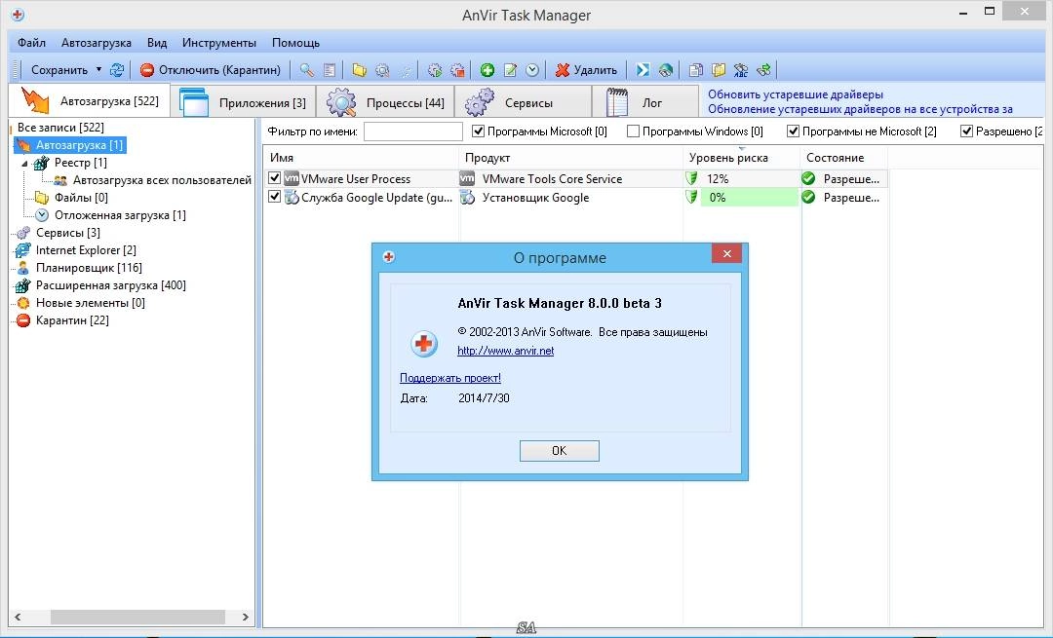The width and height of the screenshot is (1053, 638).
Task: Click the copy documents icon in toolbar
Action: (x=696, y=70)
